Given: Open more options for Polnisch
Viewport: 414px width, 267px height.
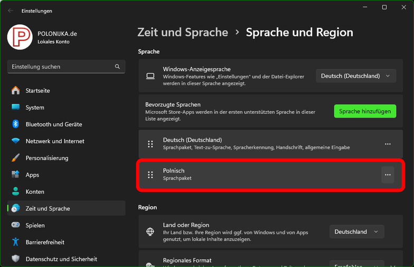Looking at the screenshot, I should pyautogui.click(x=388, y=174).
